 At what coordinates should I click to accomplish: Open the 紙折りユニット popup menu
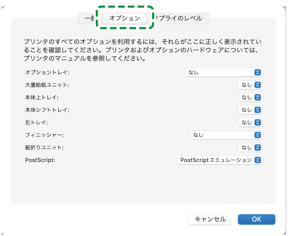coord(250,147)
